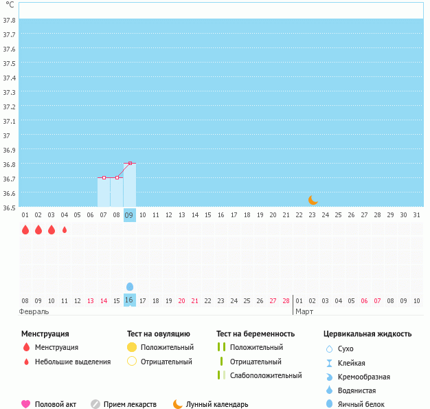Image resolution: width=430 pixels, height=409 pixels.
Task: Click the pink heart icon for Половой акт
Action: click(x=26, y=404)
